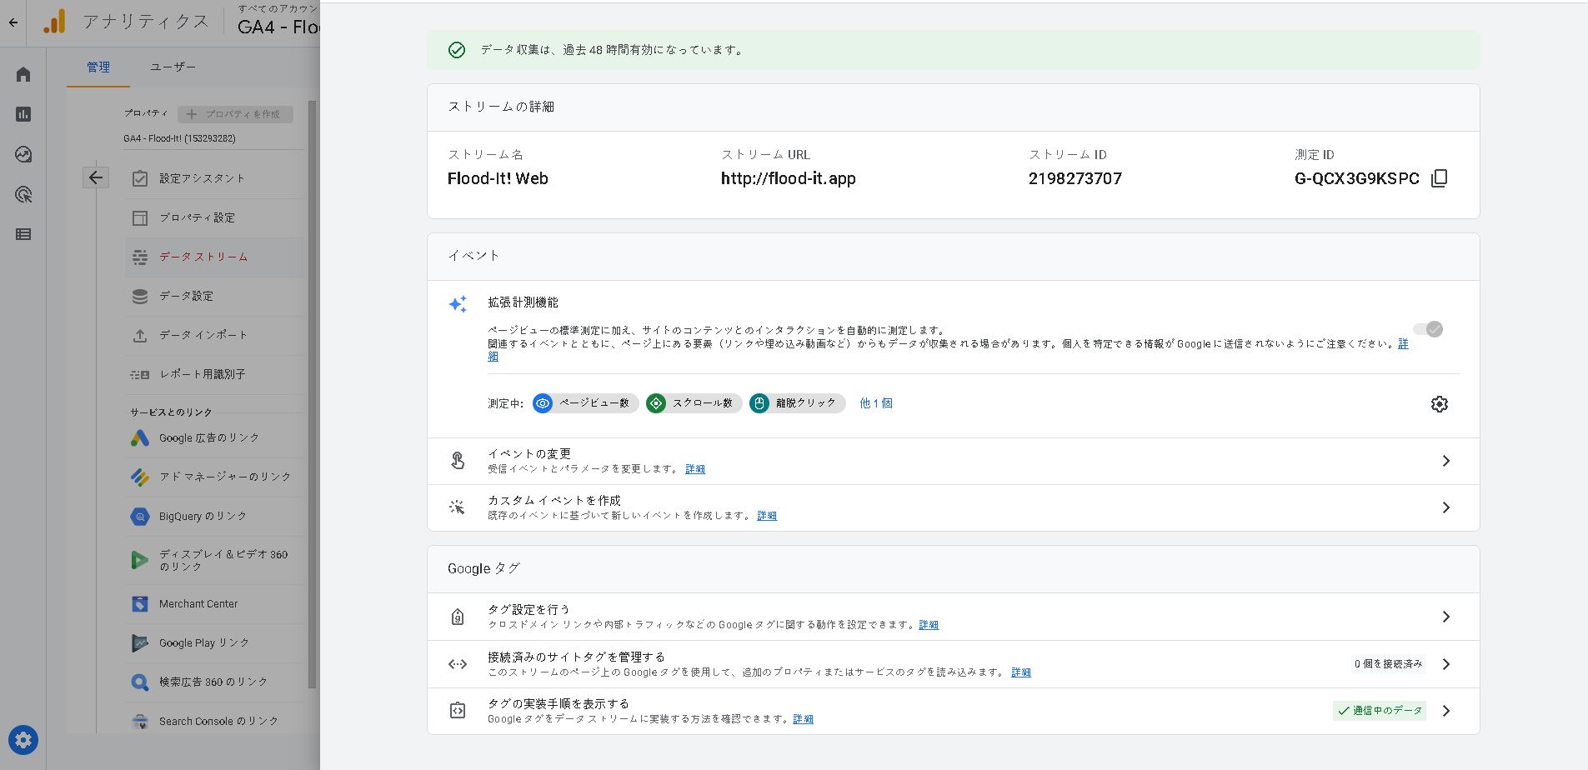This screenshot has width=1588, height=770.
Task: Expand タグの実装手順を表示する chevron
Action: point(1446,711)
